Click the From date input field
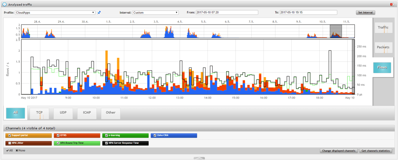The width and height of the screenshot is (398, 160). (227, 13)
